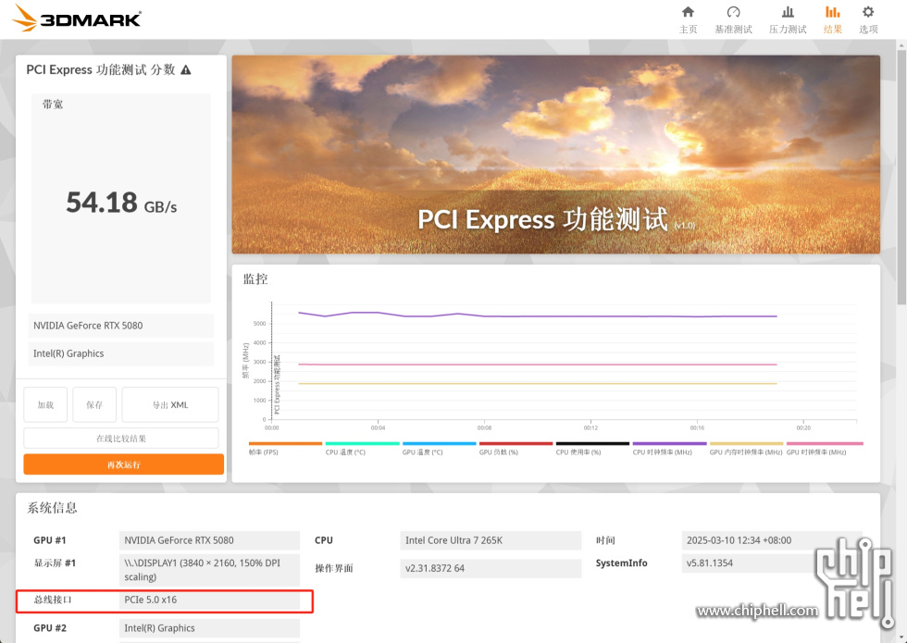Toggle the GPU 温度 blue legend swatch

click(439, 443)
